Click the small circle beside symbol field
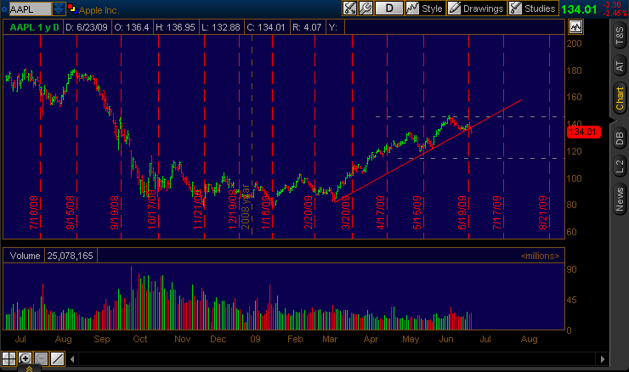 4,8
